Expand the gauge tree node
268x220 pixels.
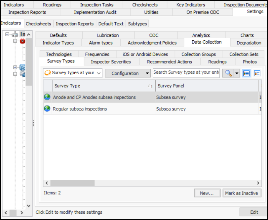click(x=15, y=67)
